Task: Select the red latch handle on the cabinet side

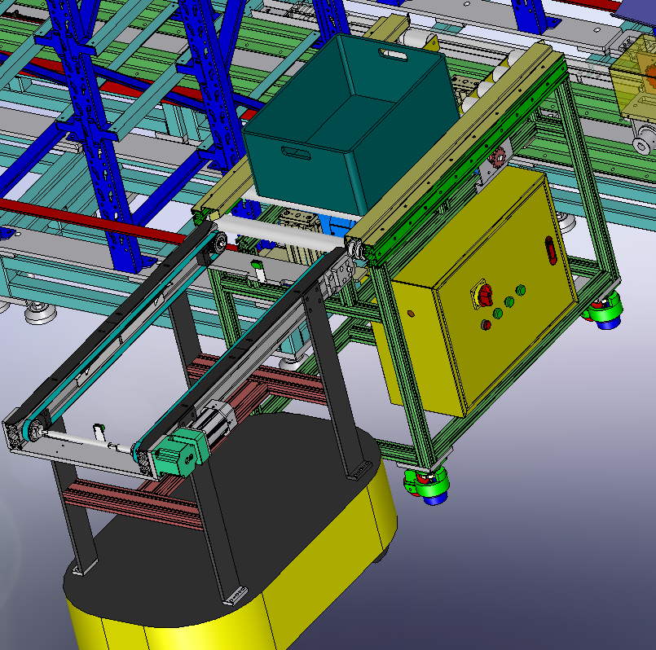Action: coord(551,250)
